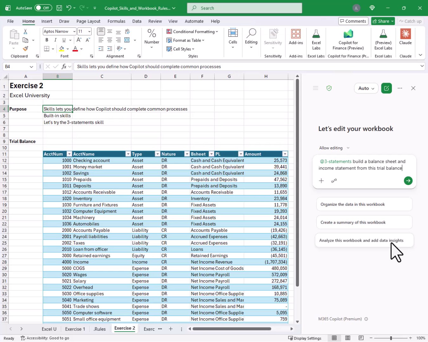The image size is (428, 342).
Task: Apply Bold formatting
Action: point(47,40)
